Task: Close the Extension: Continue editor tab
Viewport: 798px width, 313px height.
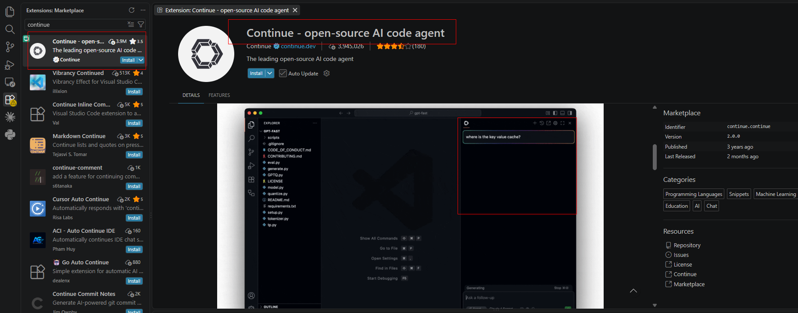Action: coord(295,10)
